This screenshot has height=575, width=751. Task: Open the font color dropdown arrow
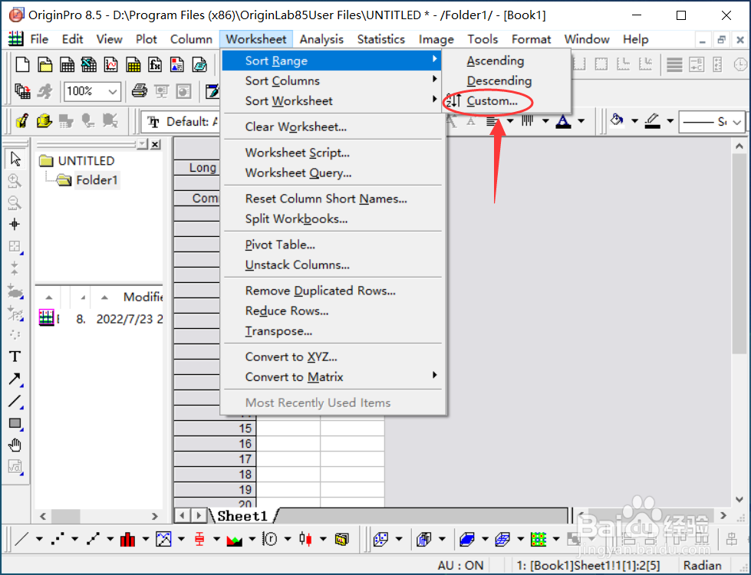[x=581, y=121]
